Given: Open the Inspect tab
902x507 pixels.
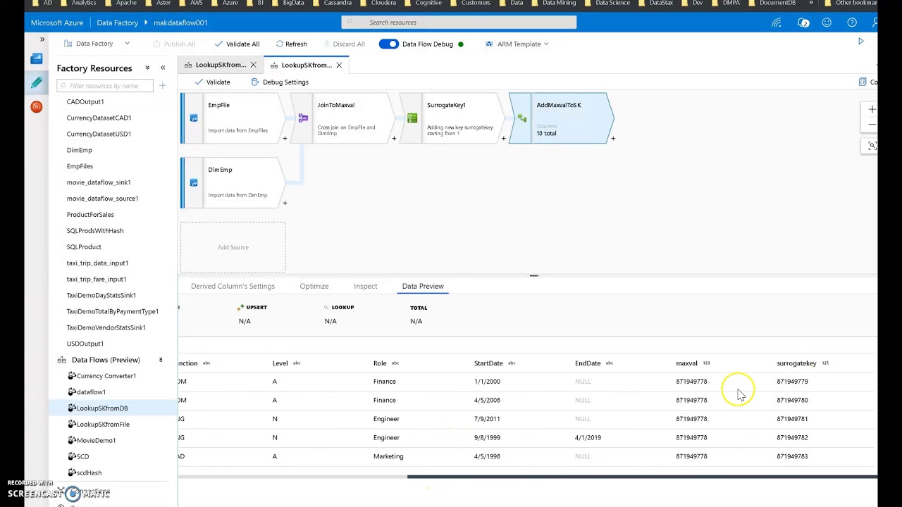Looking at the screenshot, I should click(366, 287).
